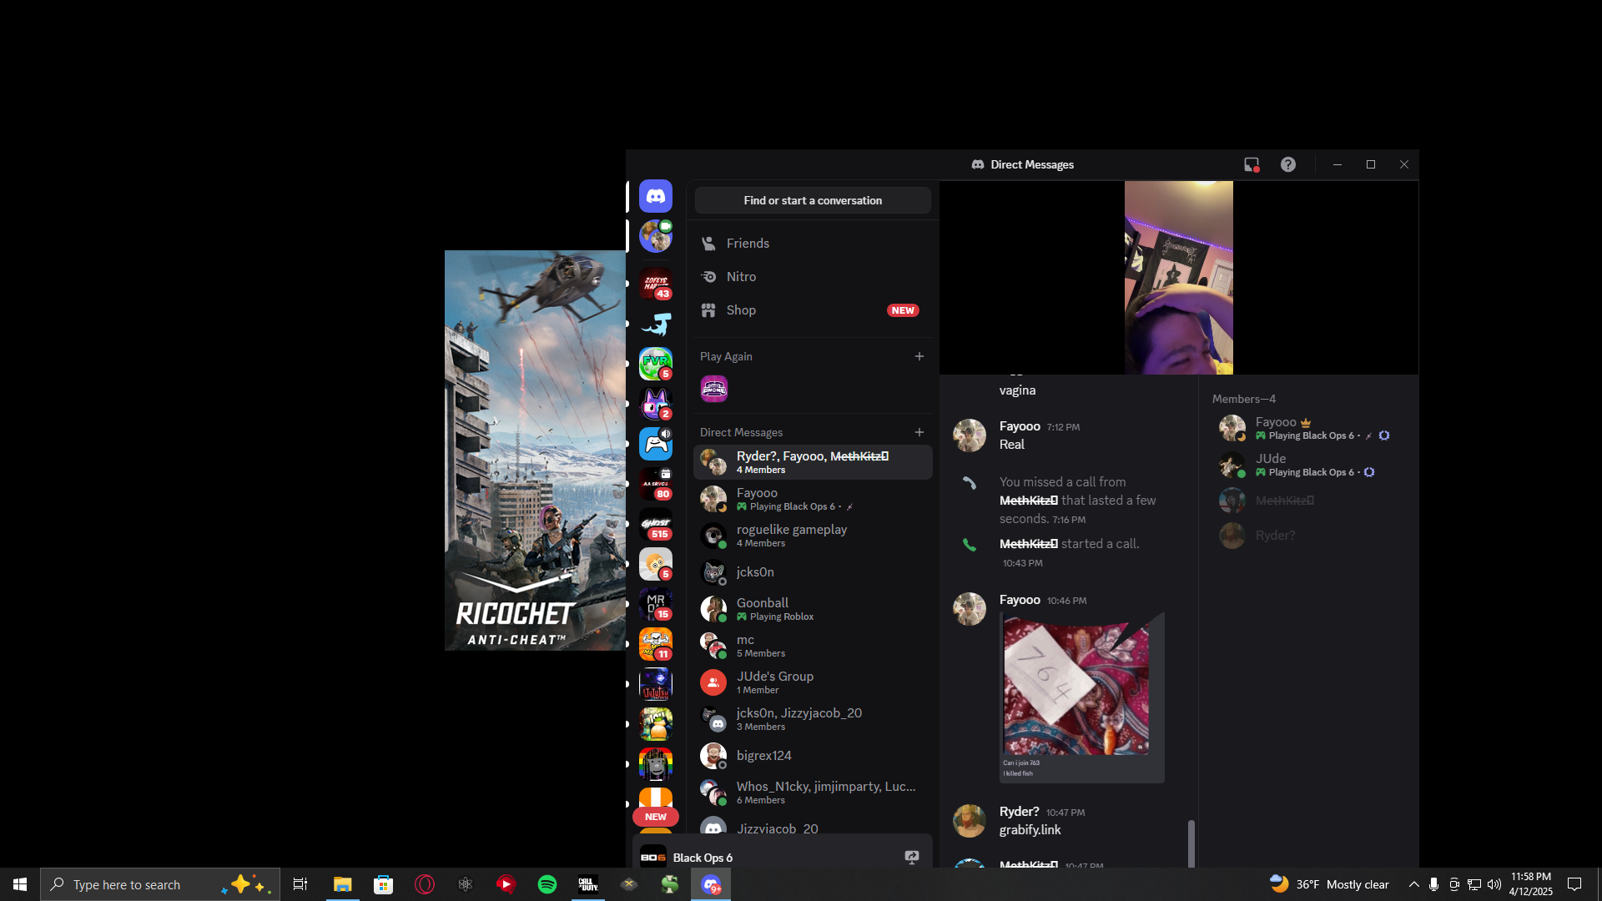Image resolution: width=1602 pixels, height=901 pixels.
Task: Open Discord home Direct Messages icon
Action: 656,196
